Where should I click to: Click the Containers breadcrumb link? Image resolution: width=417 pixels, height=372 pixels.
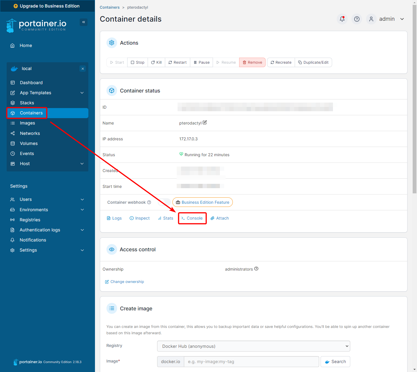(110, 7)
